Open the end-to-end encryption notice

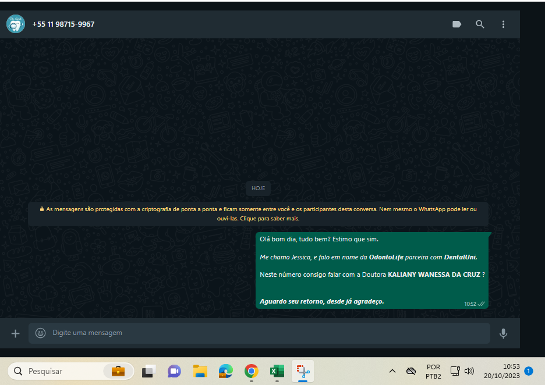pyautogui.click(x=258, y=214)
